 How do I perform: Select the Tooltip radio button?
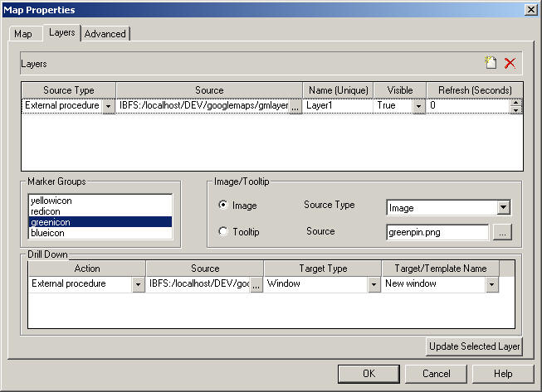(x=223, y=232)
